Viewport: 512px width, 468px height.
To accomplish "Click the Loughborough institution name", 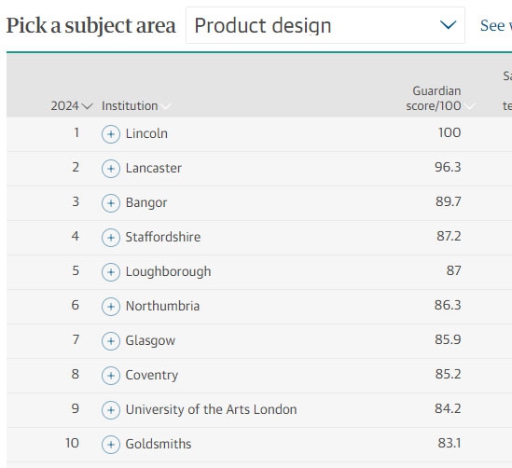I will [168, 272].
